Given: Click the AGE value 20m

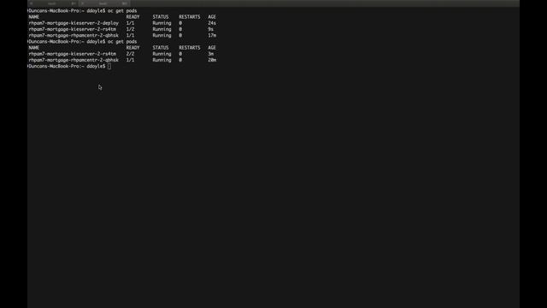Looking at the screenshot, I should (x=212, y=60).
